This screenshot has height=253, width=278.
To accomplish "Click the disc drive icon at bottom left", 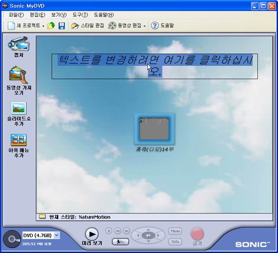I will pos(12,239).
